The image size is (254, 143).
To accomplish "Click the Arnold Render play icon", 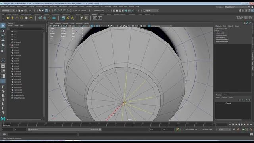I will pyautogui.click(x=100, y=18).
